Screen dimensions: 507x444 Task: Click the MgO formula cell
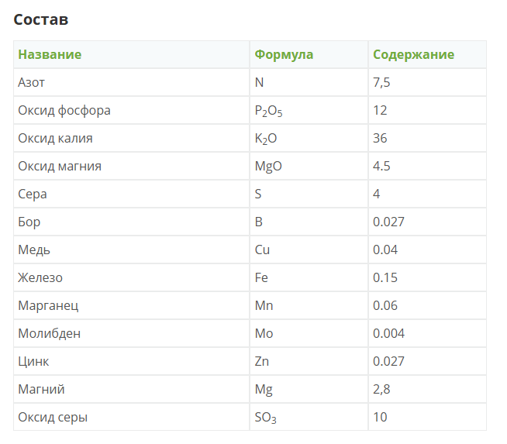point(266,166)
